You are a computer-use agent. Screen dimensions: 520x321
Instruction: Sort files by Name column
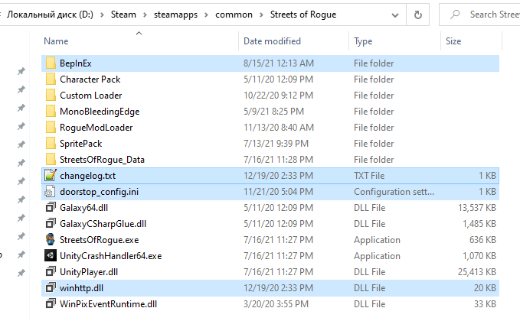tap(56, 41)
